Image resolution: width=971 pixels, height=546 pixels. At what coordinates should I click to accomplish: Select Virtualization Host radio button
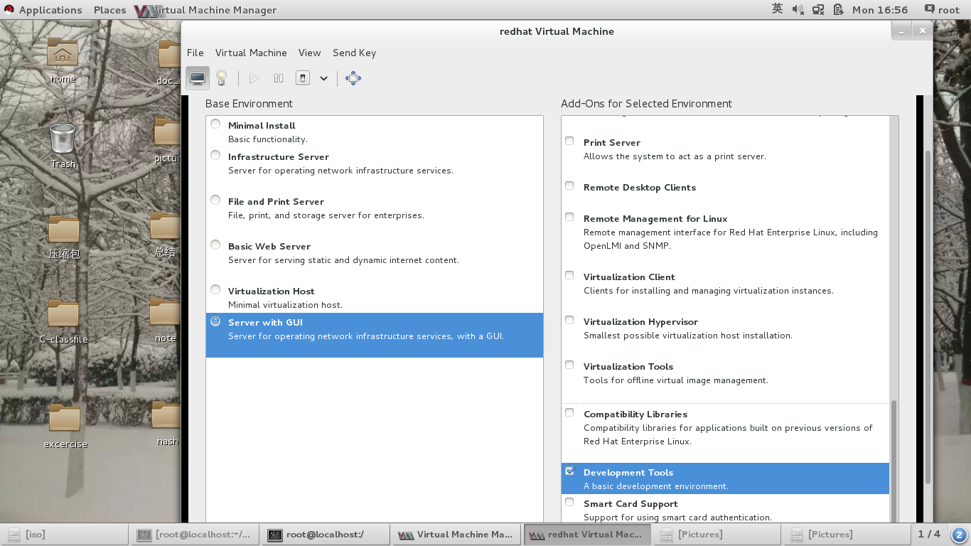tap(215, 289)
